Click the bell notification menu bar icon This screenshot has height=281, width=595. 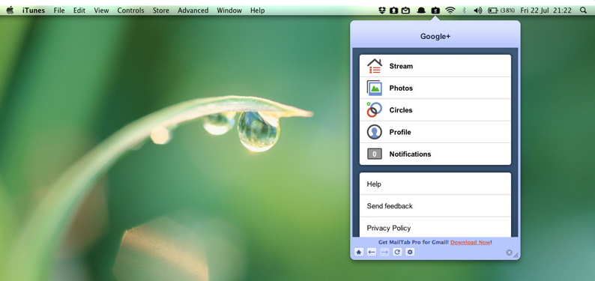click(421, 10)
